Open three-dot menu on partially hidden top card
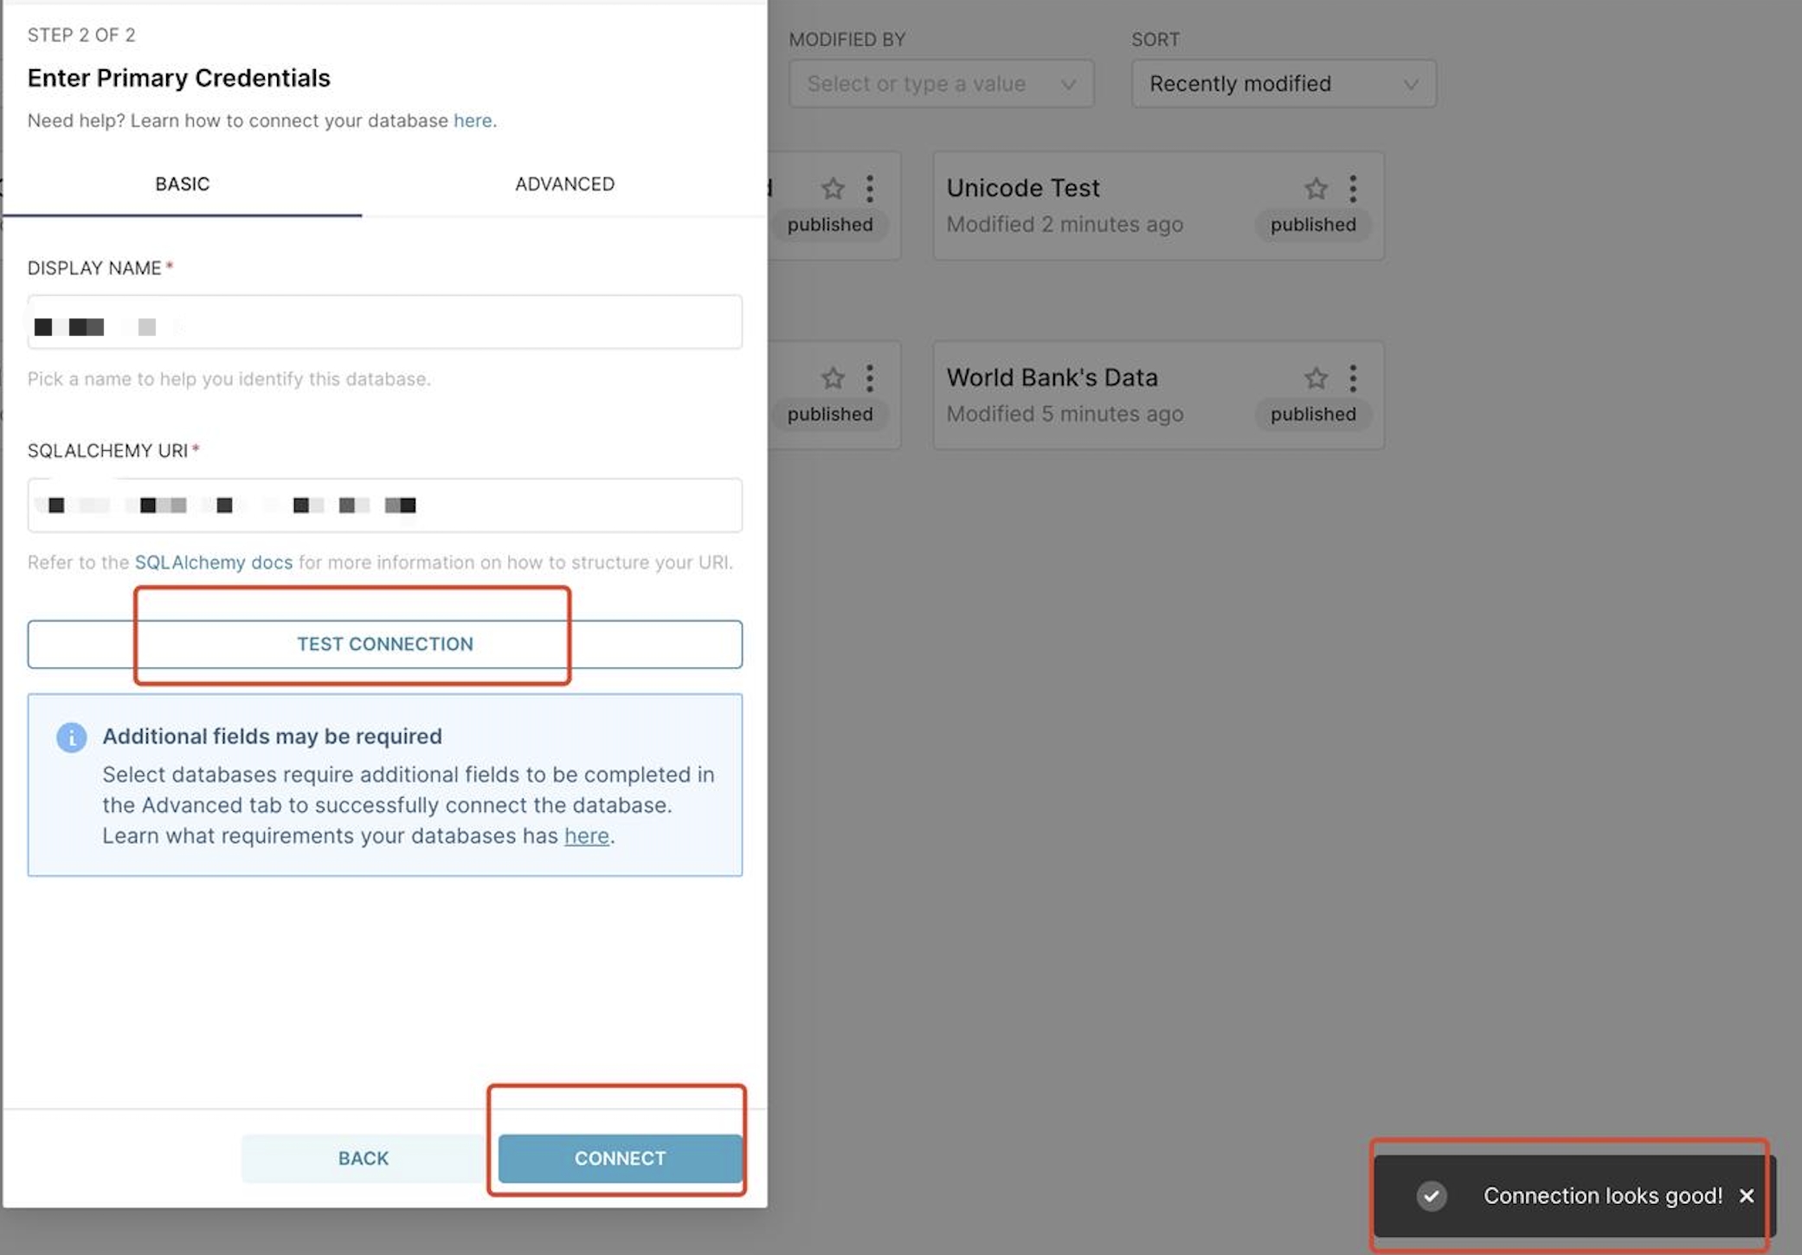The width and height of the screenshot is (1802, 1255). click(x=870, y=188)
